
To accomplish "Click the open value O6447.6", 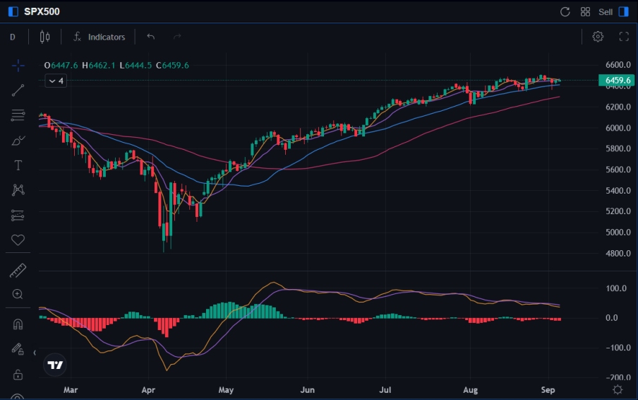I will pyautogui.click(x=61, y=65).
